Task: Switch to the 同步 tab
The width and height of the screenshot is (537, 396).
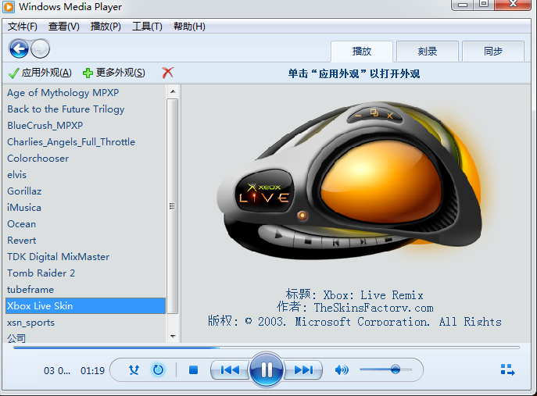Action: pos(493,52)
